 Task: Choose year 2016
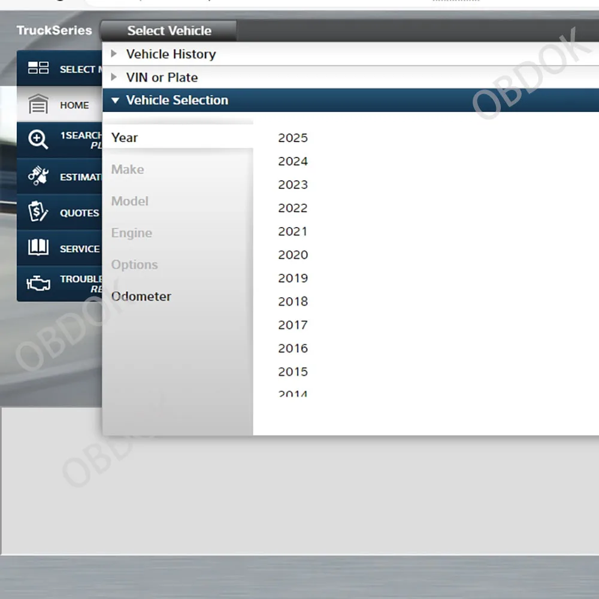coord(293,348)
